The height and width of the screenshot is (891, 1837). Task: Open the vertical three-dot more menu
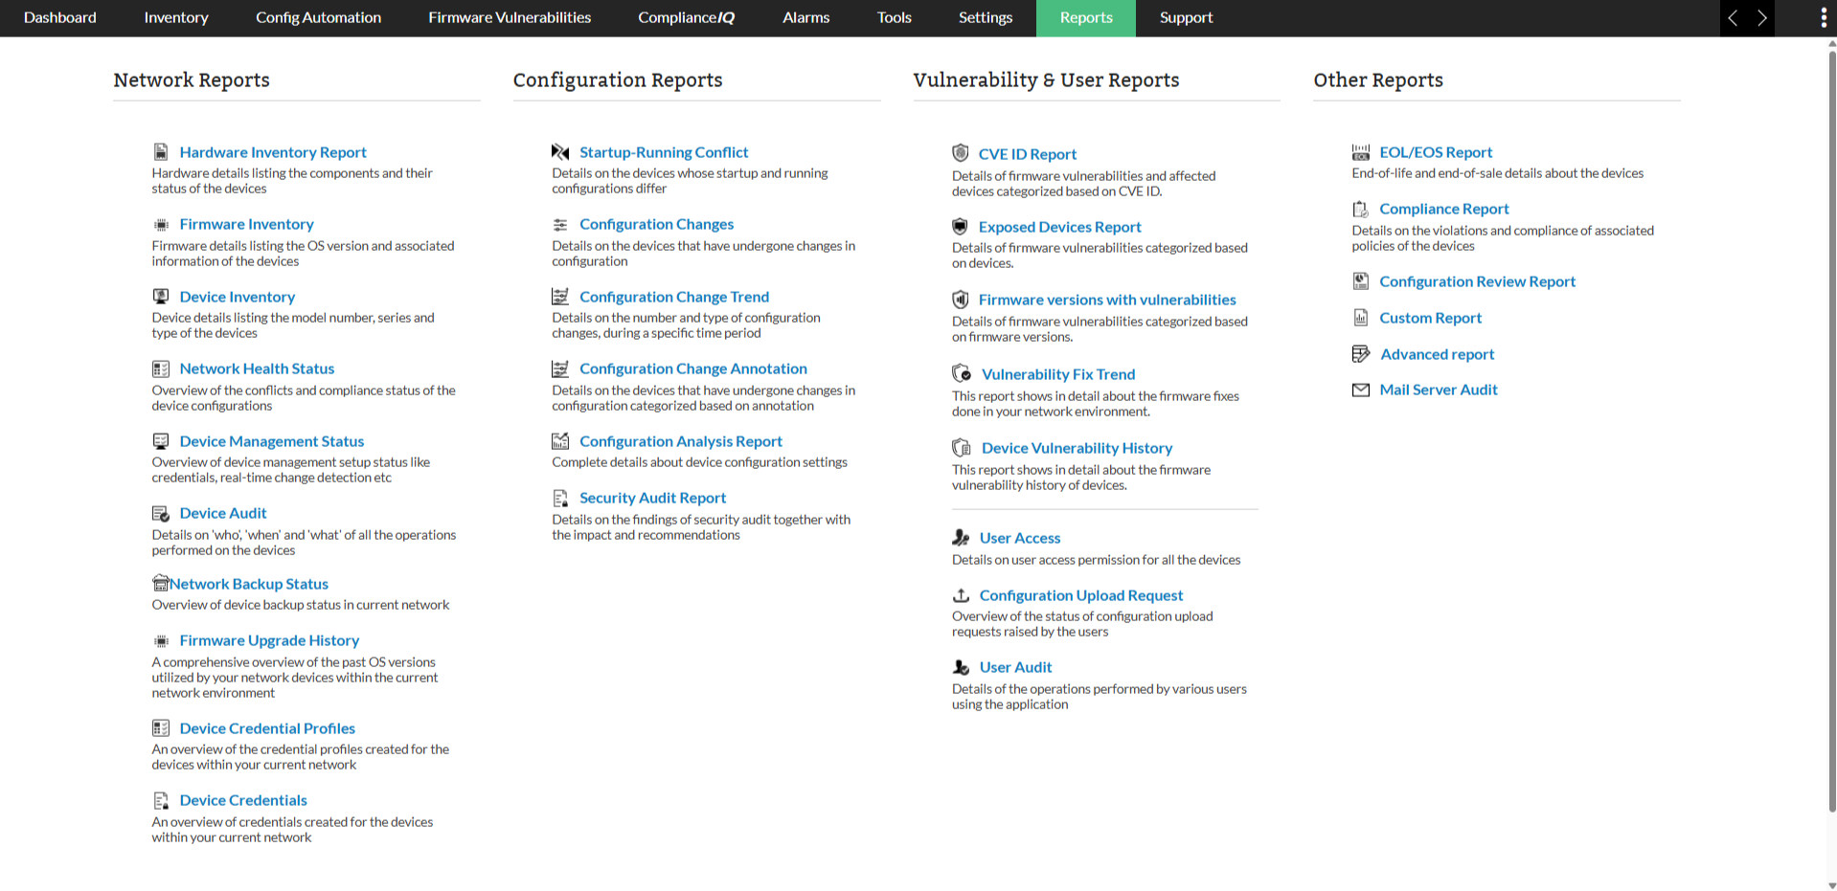1824,18
